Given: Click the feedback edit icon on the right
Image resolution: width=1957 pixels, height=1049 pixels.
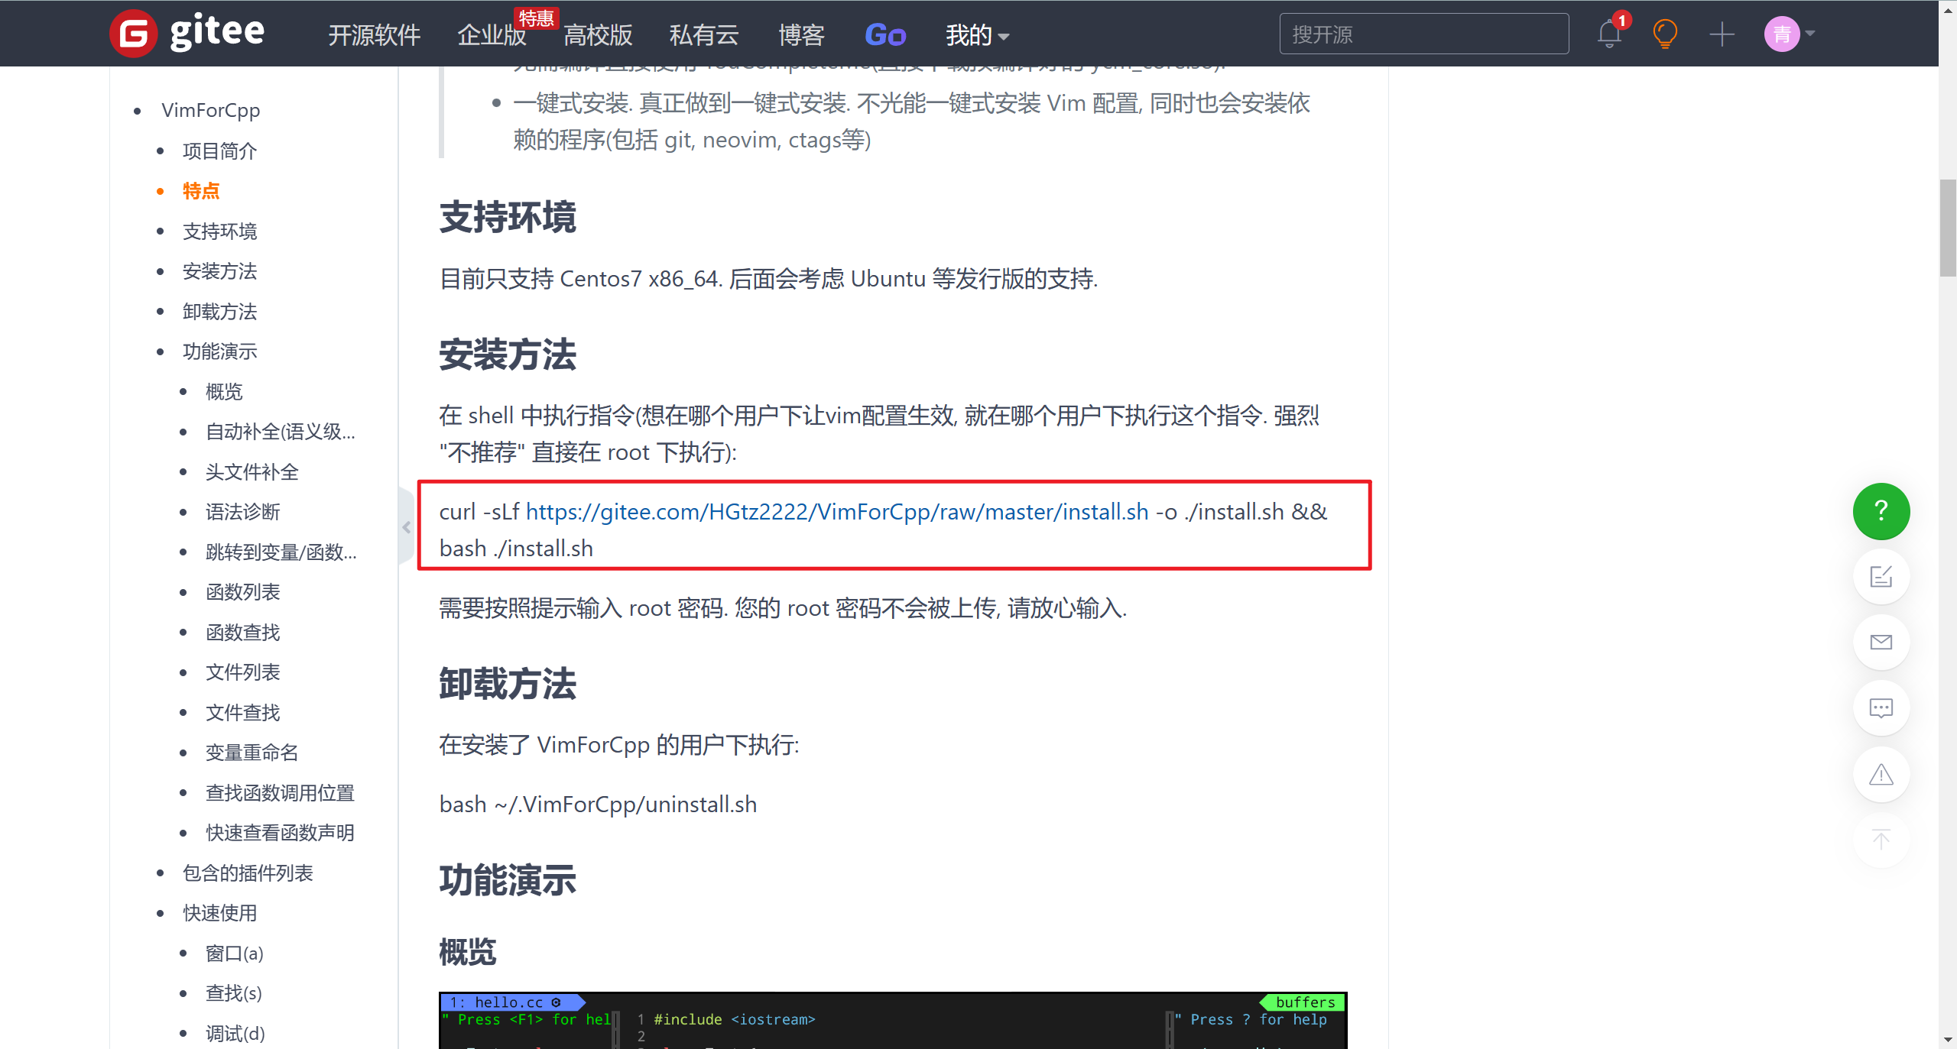Looking at the screenshot, I should [1881, 577].
